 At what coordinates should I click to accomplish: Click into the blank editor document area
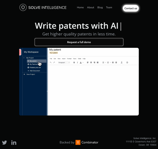point(93,90)
